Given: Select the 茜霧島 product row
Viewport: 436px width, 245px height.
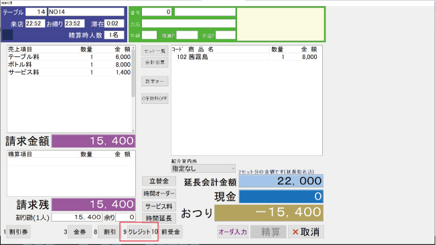Looking at the screenshot, I should (x=244, y=57).
